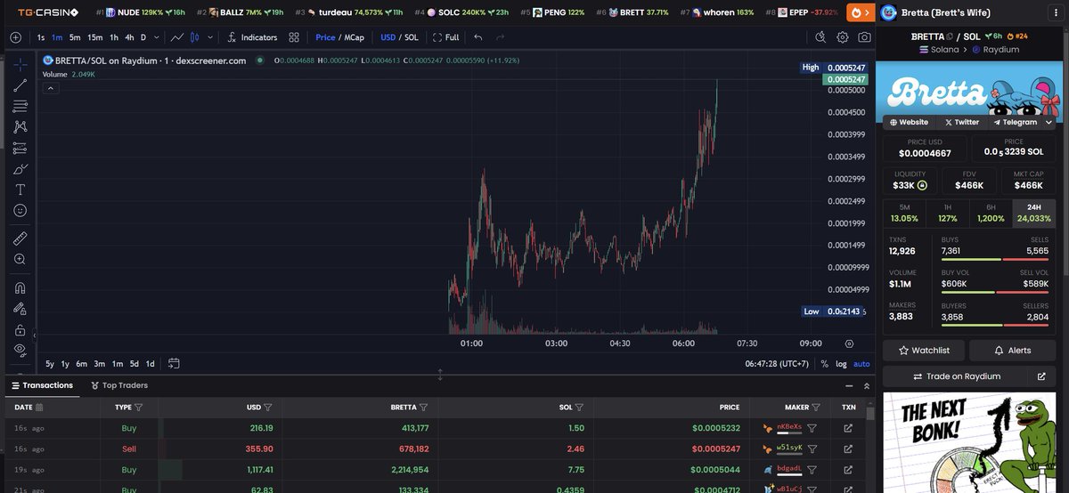Open indicator templates grid icon
Image resolution: width=1069 pixels, height=493 pixels.
click(294, 37)
